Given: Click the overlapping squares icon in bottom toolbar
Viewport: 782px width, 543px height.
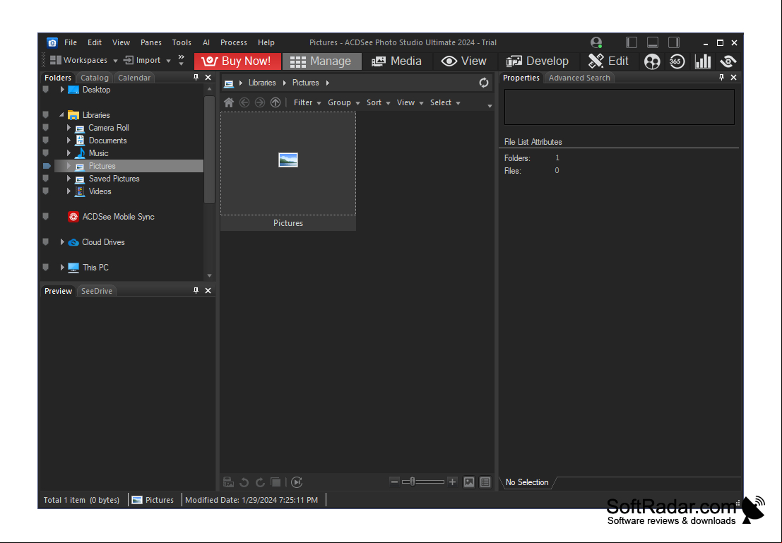Looking at the screenshot, I should click(x=276, y=482).
